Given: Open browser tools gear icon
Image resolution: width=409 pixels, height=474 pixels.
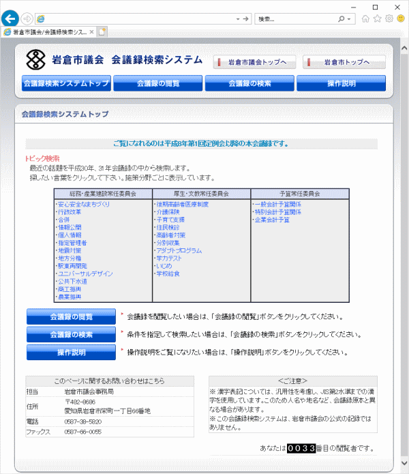Looking at the screenshot, I should click(x=389, y=18).
